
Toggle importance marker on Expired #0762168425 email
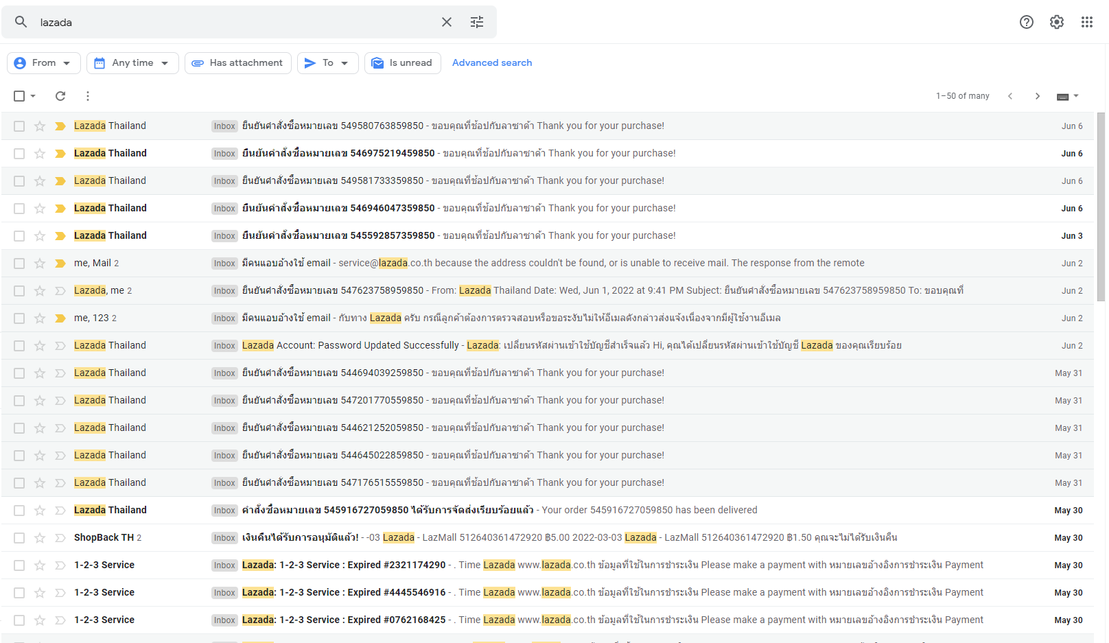tap(60, 620)
